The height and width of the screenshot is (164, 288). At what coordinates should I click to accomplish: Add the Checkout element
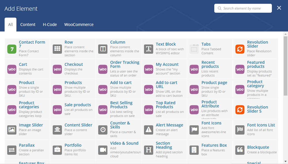point(73,64)
